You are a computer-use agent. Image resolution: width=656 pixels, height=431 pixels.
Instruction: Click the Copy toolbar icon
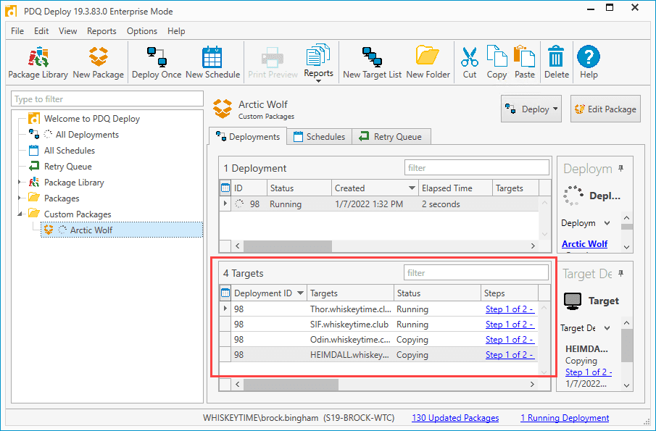coord(497,62)
